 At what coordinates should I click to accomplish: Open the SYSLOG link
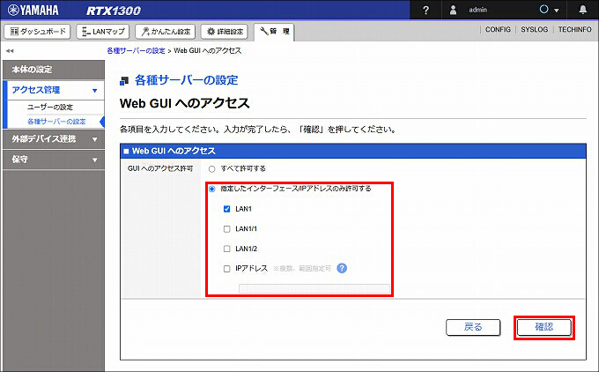pos(534,29)
